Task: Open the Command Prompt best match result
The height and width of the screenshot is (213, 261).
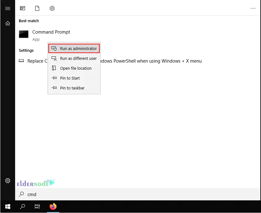Action: [x=51, y=32]
